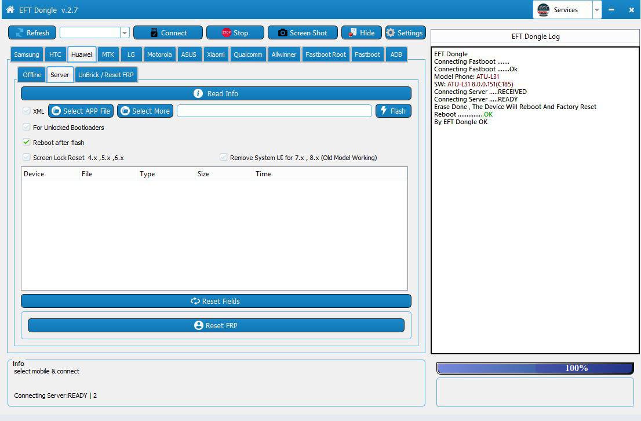
Task: Click the Reset Fields button
Action: (x=216, y=301)
